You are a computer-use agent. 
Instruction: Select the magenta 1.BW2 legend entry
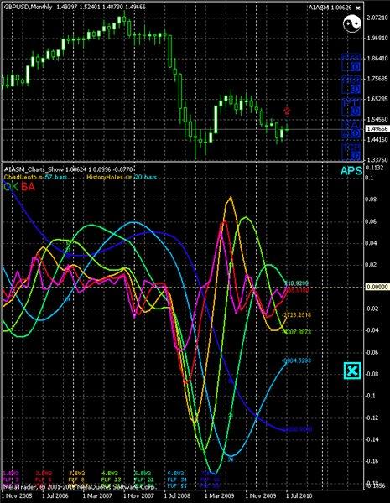[x=11, y=473]
